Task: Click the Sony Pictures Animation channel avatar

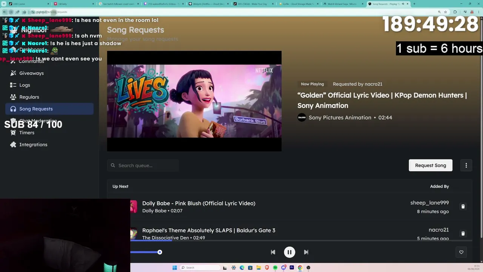Action: (302, 117)
